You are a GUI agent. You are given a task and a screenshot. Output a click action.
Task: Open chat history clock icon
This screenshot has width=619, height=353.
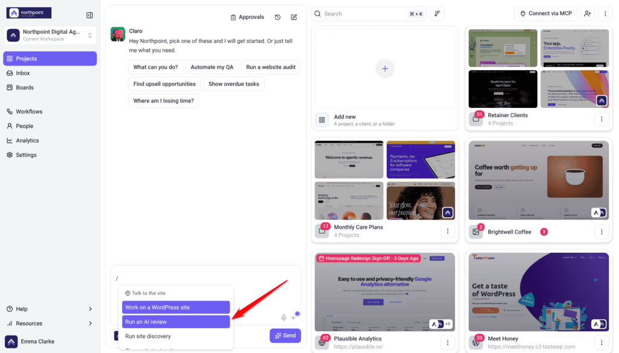pos(278,17)
